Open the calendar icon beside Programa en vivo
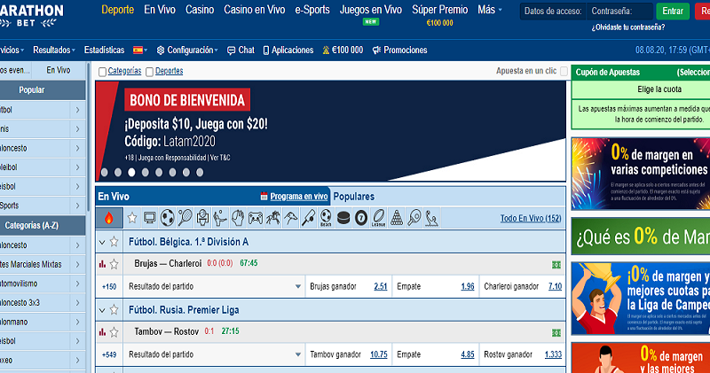 click(264, 196)
